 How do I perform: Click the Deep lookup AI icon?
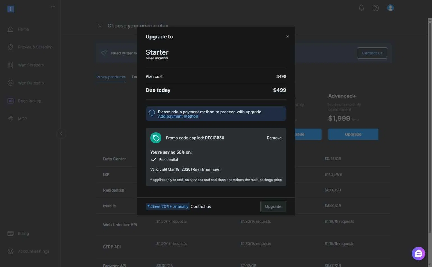tap(11, 101)
